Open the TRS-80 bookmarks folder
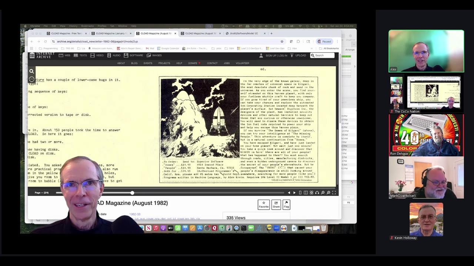Viewport: 474px width, 266px height. pos(67,48)
